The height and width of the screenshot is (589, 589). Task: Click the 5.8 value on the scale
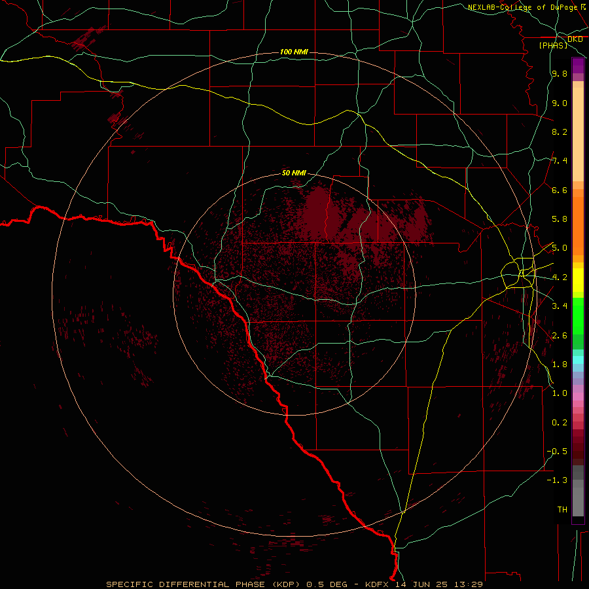click(x=560, y=219)
